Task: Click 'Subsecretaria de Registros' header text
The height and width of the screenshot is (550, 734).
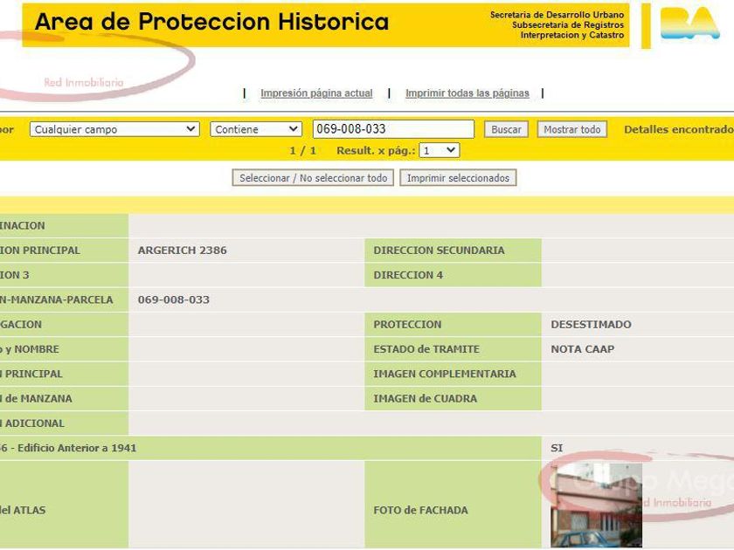Action: (x=568, y=25)
